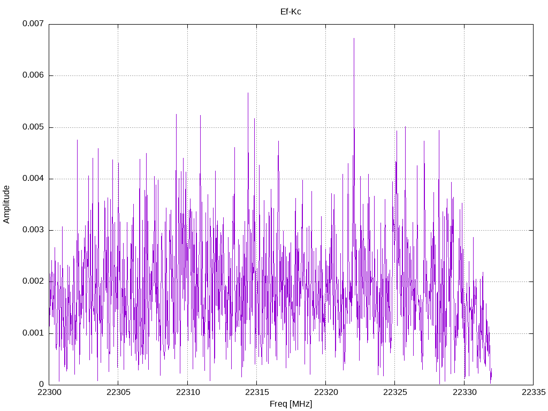Click y-axis tick label 0.002
Viewport: 548px width, 411px height.
tap(33, 281)
